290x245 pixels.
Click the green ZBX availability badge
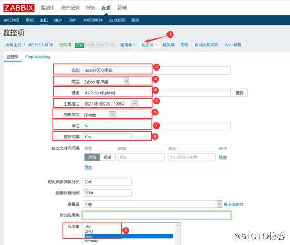80,45
